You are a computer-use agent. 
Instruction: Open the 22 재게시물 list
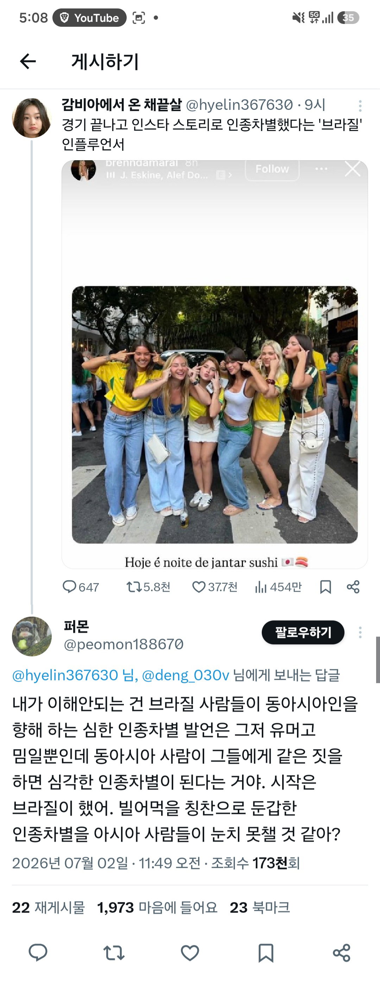pos(49,907)
